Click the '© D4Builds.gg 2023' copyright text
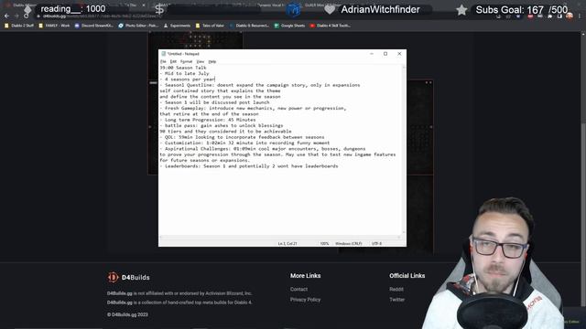 pos(127,314)
